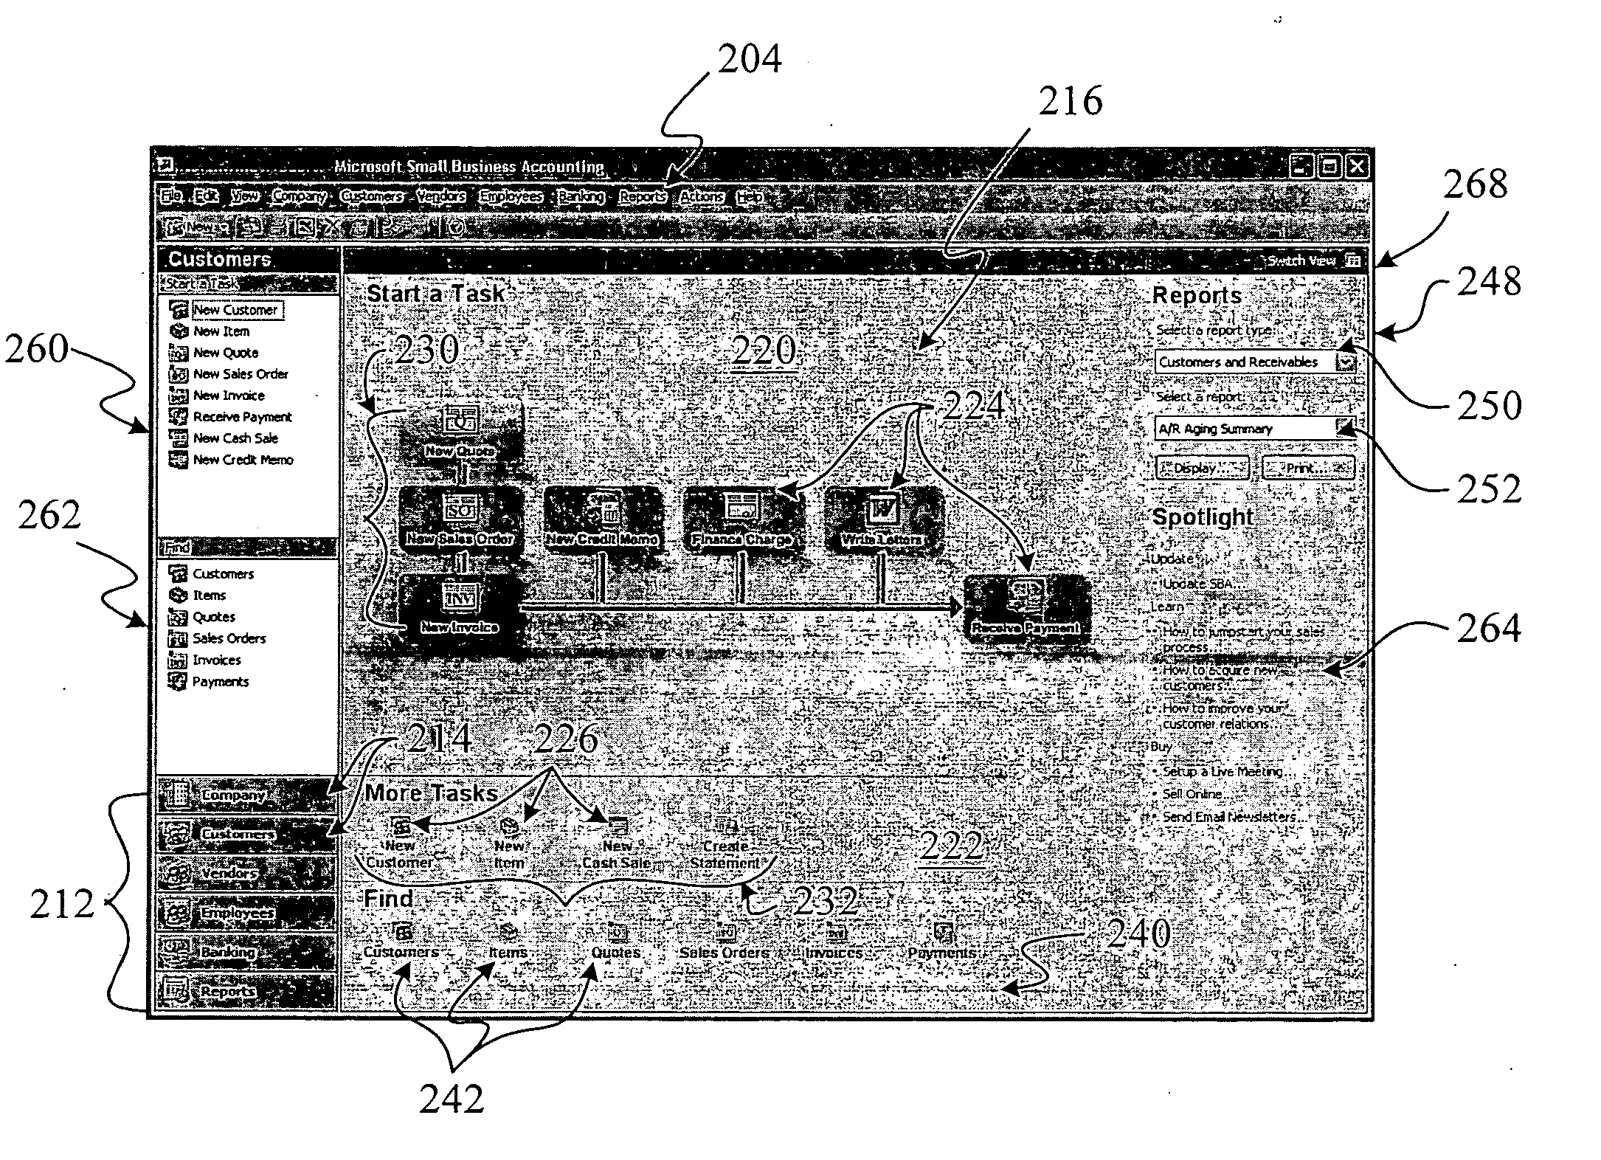
Task: Click the Vendors tab in navigation panel
Action: click(x=229, y=866)
